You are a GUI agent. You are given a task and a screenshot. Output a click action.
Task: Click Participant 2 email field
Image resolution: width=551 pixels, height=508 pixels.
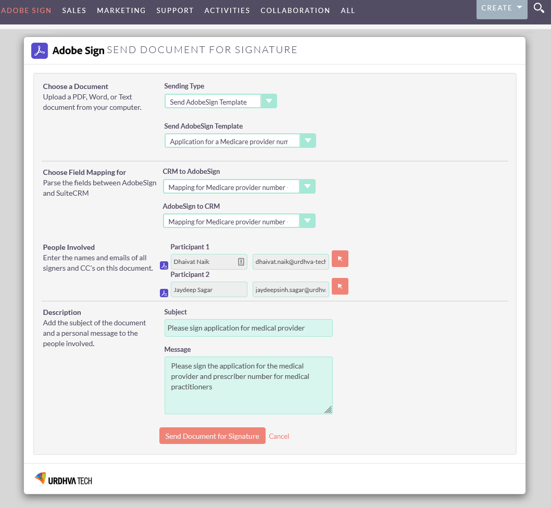291,289
